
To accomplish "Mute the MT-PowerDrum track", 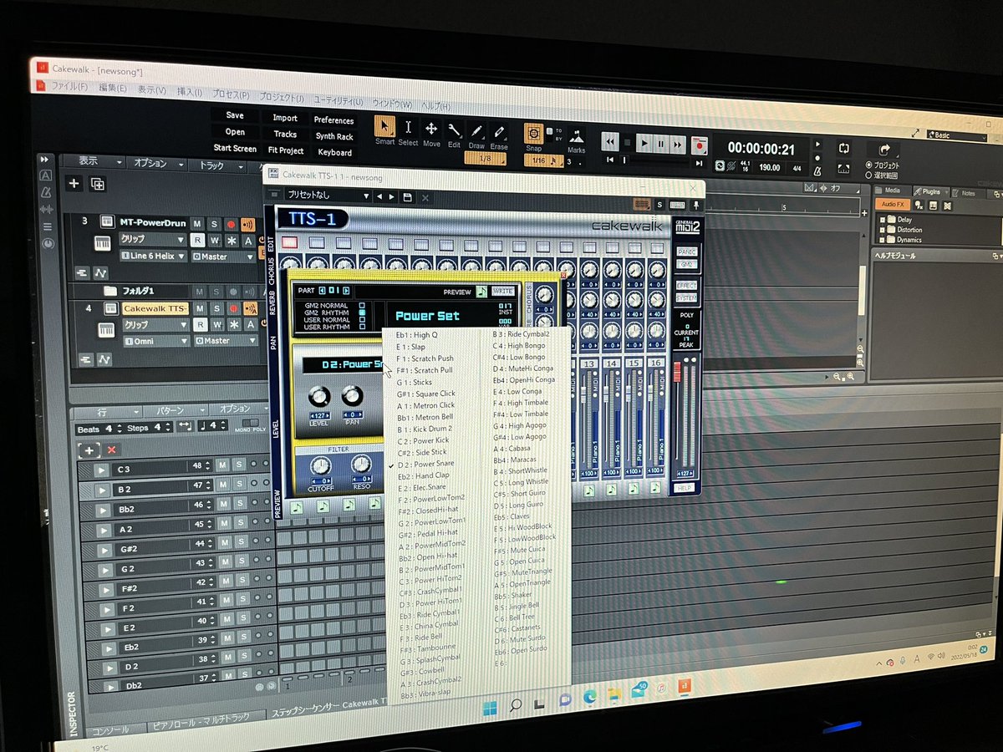I will (197, 223).
